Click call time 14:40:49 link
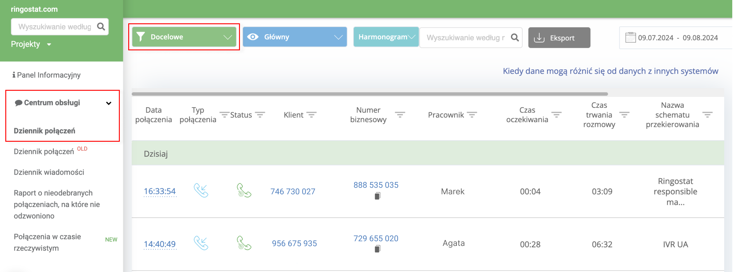Screen dimensions: 736x272 (160, 244)
